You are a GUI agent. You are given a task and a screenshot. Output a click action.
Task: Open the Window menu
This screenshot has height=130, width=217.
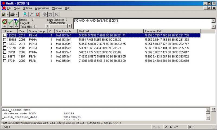click(57, 8)
